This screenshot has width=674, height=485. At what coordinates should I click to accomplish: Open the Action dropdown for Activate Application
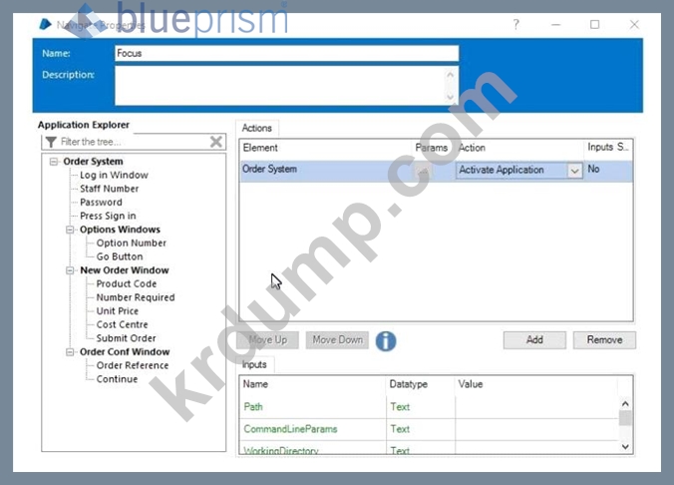pos(574,171)
